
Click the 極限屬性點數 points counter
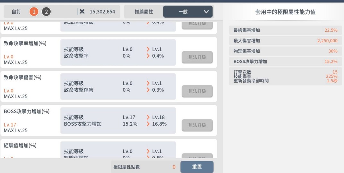click(144, 167)
